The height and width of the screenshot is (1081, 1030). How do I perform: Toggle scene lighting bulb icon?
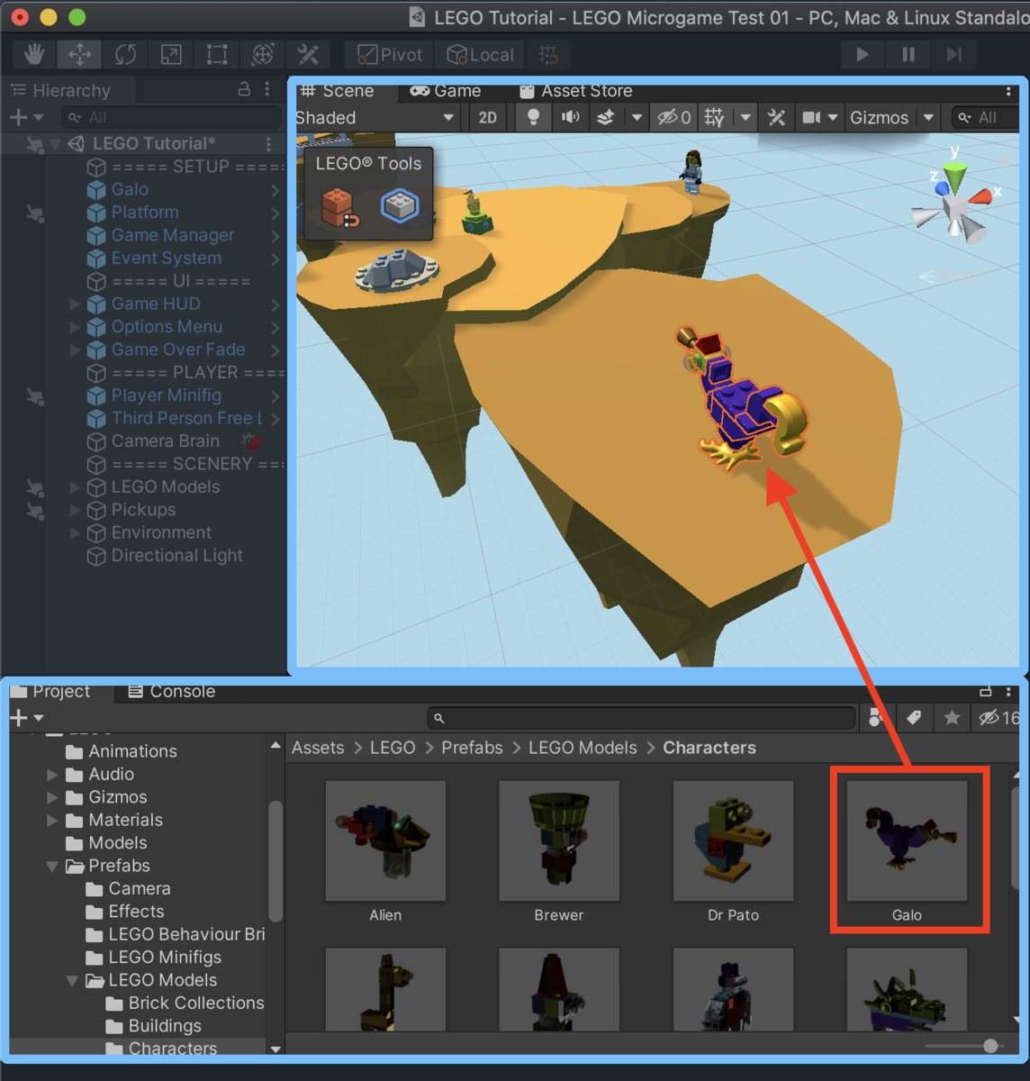(x=533, y=117)
